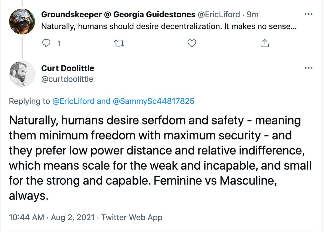Open more options on Curt Doolittle tweet
The height and width of the screenshot is (232, 324).
click(x=308, y=68)
